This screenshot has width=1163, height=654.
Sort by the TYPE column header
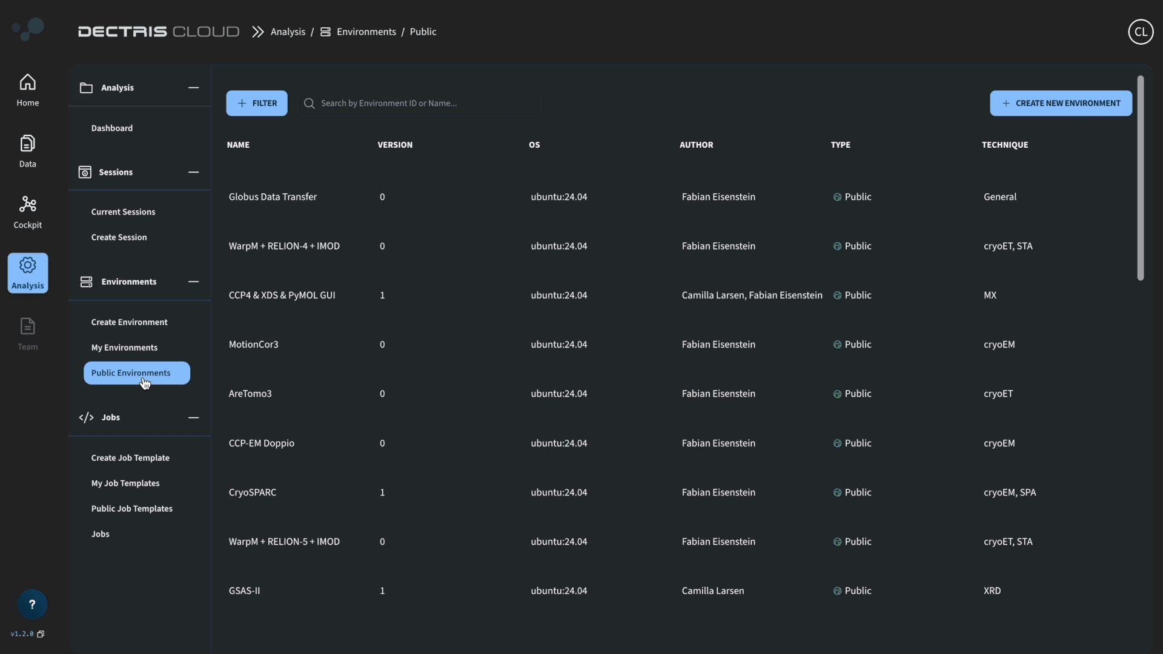[x=840, y=145]
